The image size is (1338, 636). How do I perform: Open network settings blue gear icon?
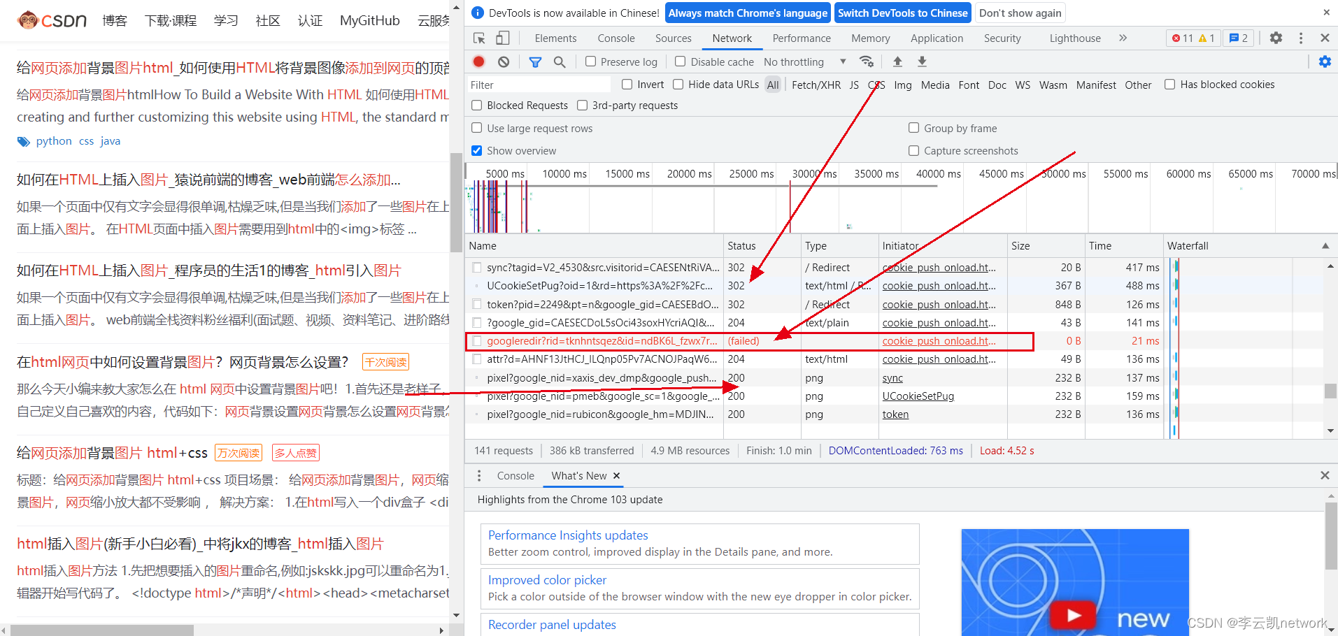(x=1325, y=62)
